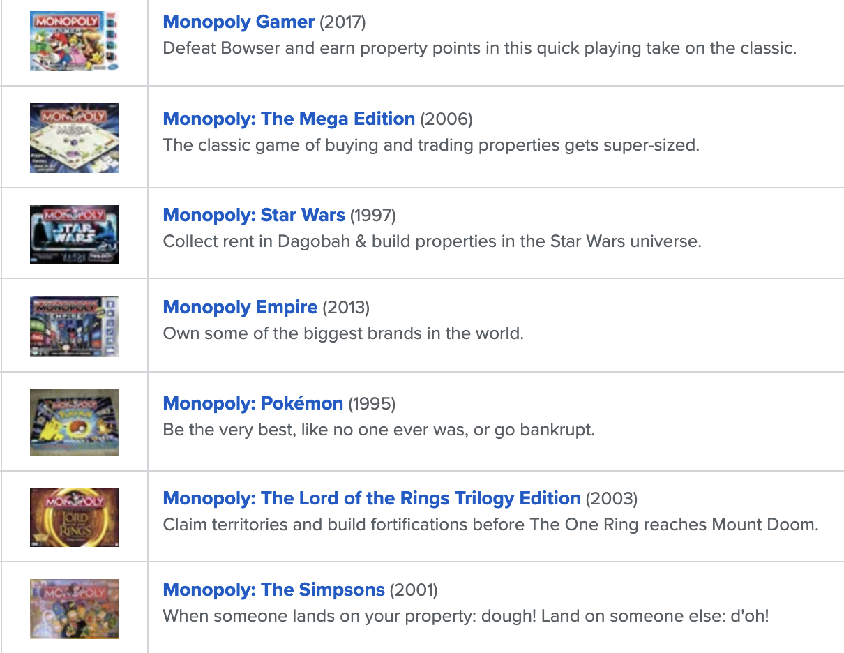
Task: Click the Pokémon Monopoly box image
Action: coord(75,423)
